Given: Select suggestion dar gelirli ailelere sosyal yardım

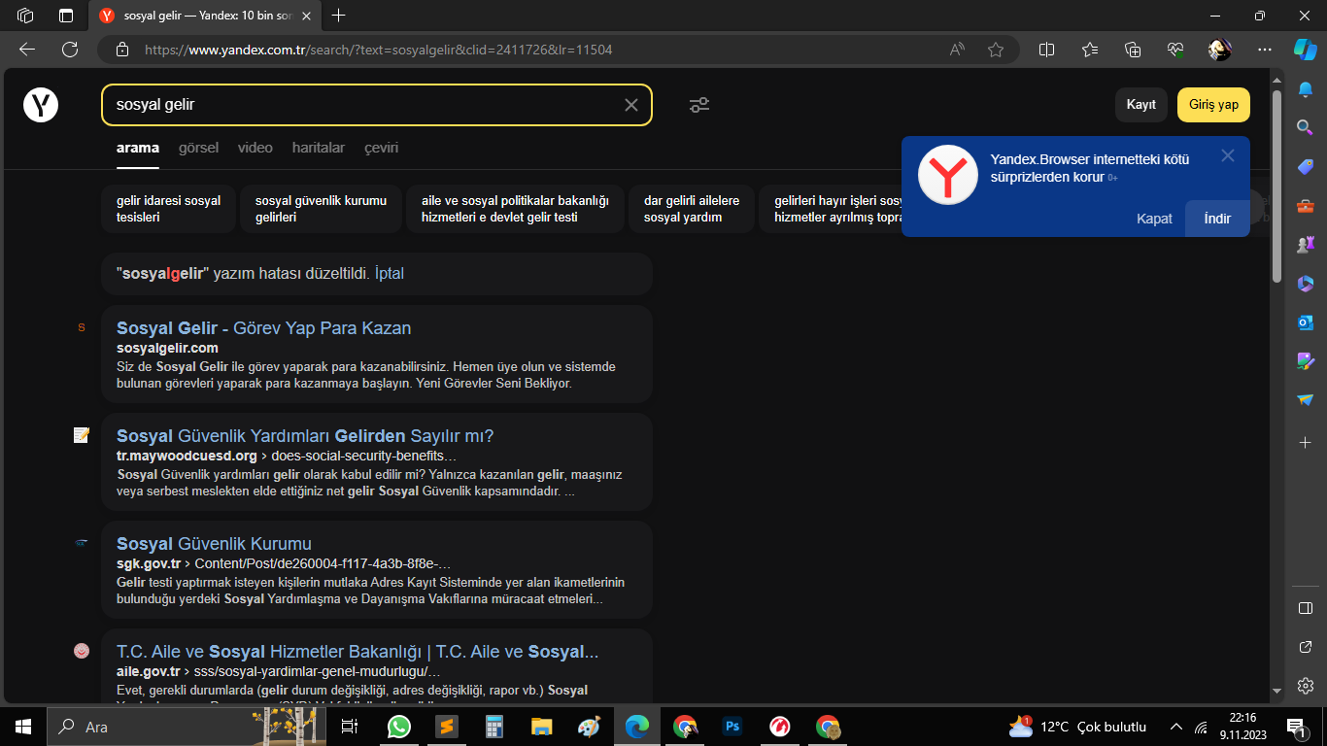Looking at the screenshot, I should click(692, 209).
